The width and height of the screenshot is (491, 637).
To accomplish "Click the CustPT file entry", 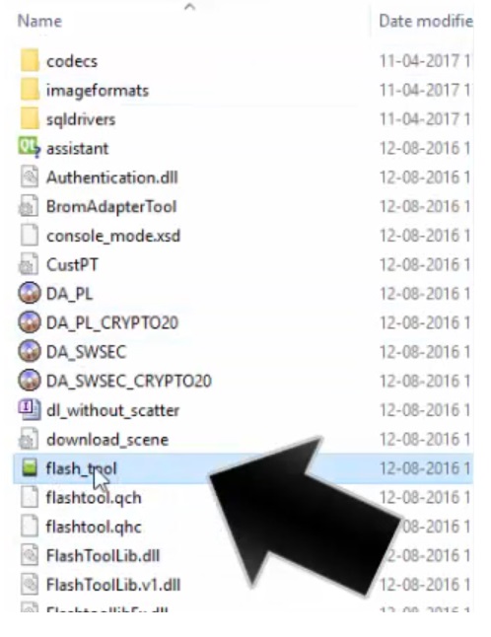I will click(244, 265).
